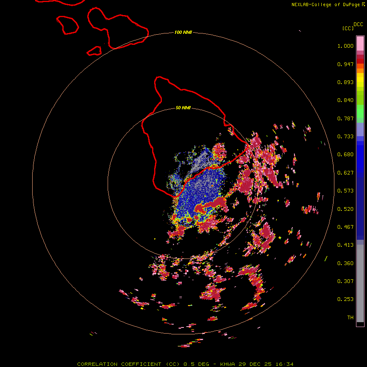Select the 0.787 color scale value
The image size is (367, 367).
[x=345, y=118]
